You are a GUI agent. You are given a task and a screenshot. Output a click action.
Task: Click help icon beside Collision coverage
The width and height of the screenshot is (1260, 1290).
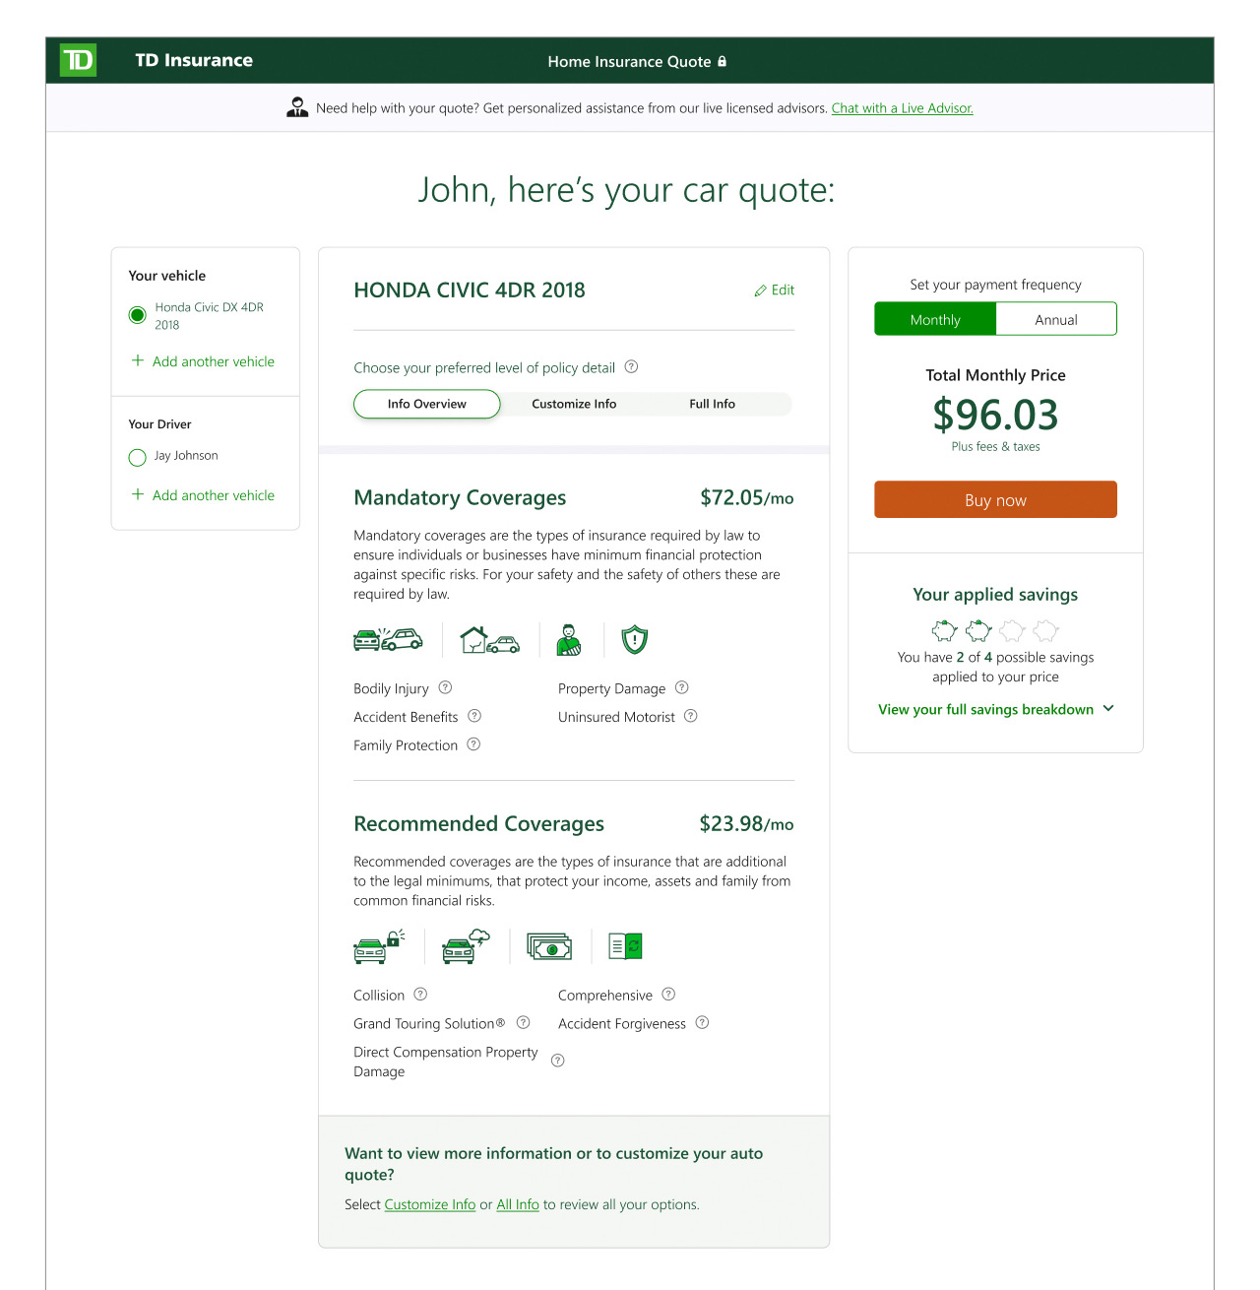(x=420, y=994)
